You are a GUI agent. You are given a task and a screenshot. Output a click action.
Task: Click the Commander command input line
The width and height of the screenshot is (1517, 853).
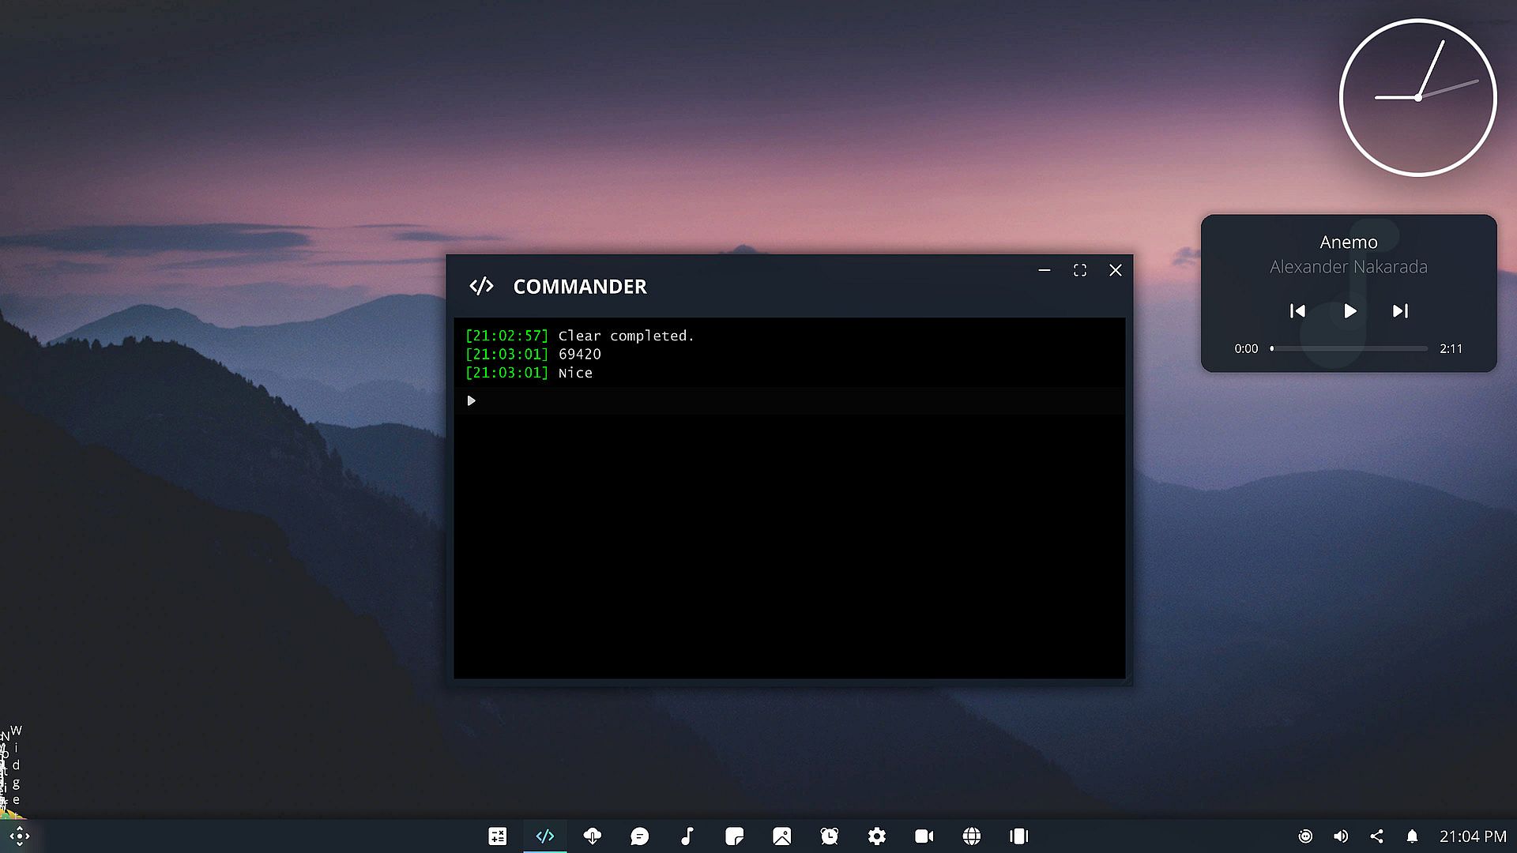(x=790, y=401)
